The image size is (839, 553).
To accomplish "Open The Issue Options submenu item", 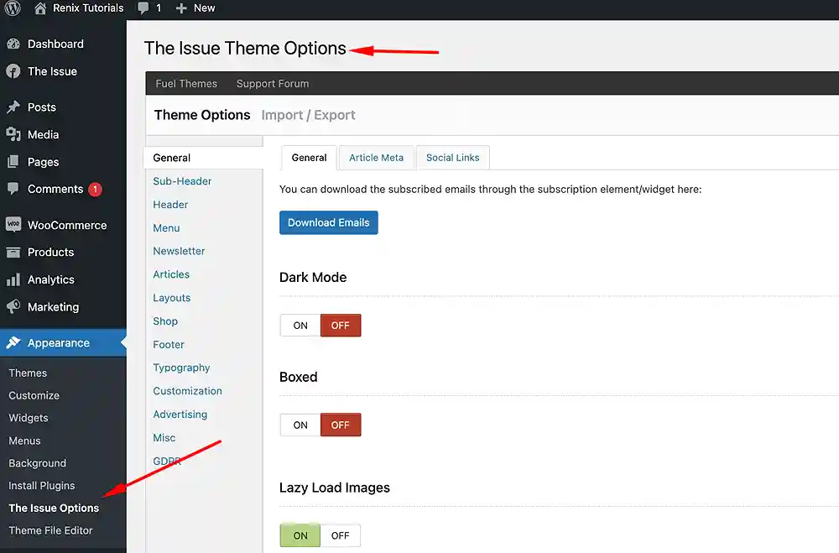I will click(54, 508).
